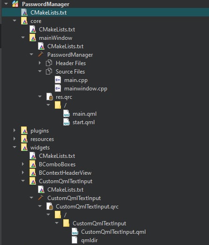This screenshot has width=209, height=245.
Task: Click the mainwindow.cpp C++ file icon
Action: pyautogui.click(x=58, y=88)
